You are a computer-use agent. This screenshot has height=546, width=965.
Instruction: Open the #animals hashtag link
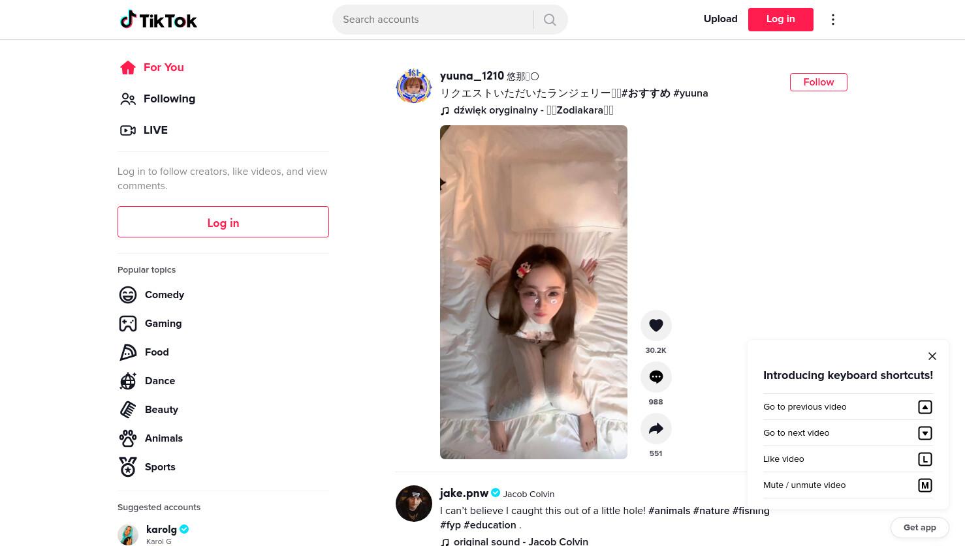(x=669, y=511)
